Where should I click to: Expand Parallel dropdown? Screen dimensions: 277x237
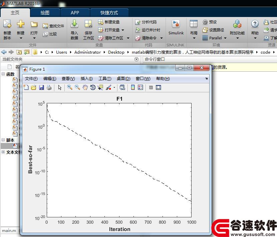[x=225, y=38]
